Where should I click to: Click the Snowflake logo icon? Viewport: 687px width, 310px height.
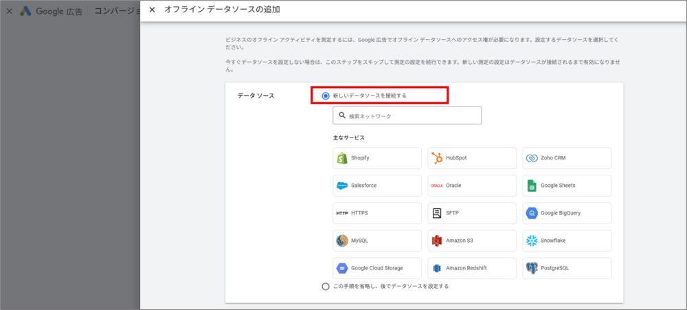(531, 241)
